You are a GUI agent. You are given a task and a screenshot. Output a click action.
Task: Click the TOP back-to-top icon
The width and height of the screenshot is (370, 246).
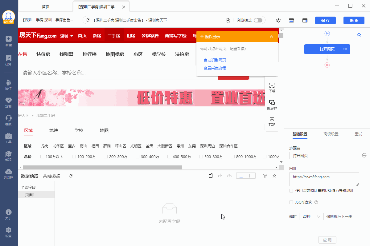click(272, 121)
